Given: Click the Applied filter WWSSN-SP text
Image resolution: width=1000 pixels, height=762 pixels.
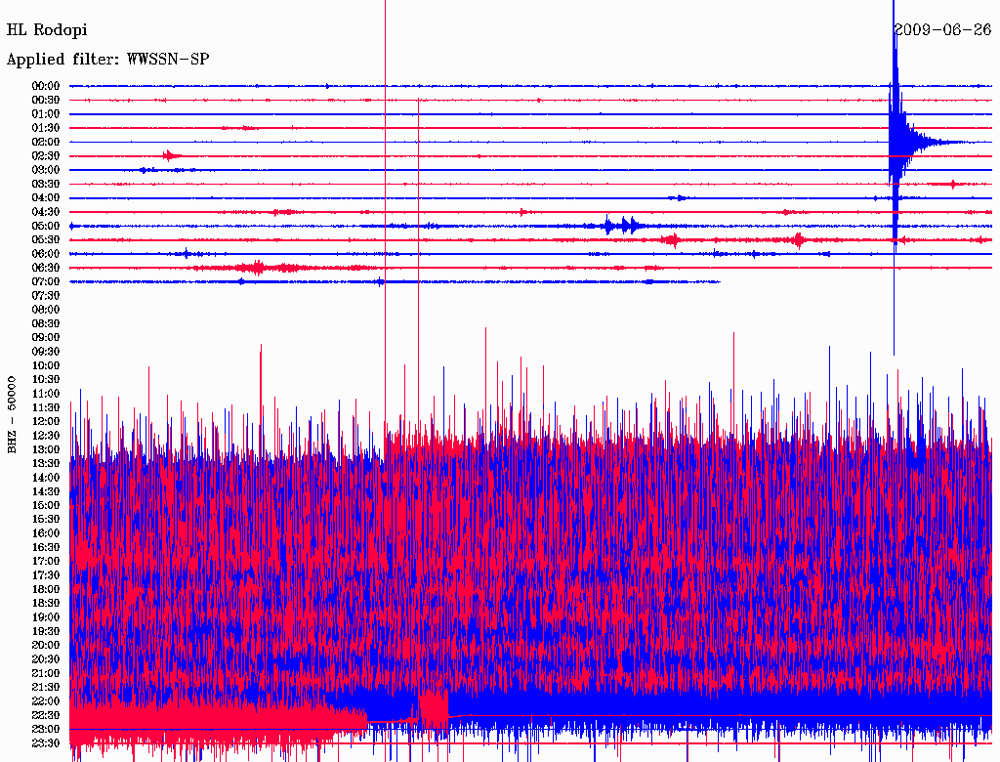Looking at the screenshot, I should [107, 60].
